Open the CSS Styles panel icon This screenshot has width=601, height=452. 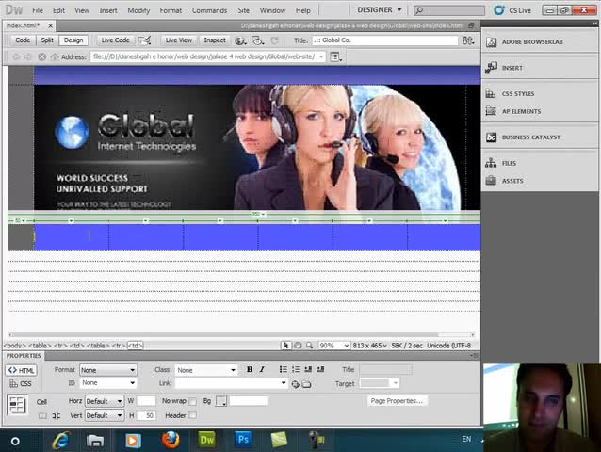click(491, 93)
